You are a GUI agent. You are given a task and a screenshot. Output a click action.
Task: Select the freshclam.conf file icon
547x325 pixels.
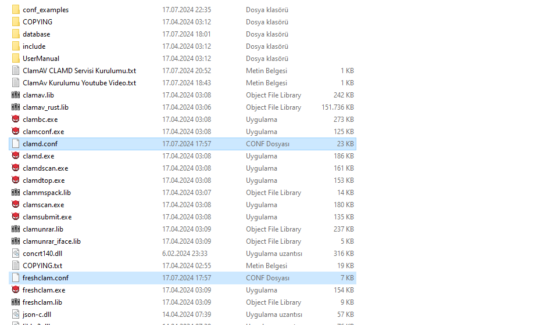(16, 278)
